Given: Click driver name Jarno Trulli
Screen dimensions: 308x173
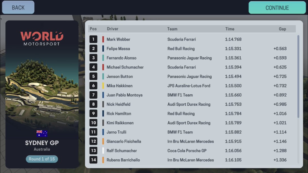Looking at the screenshot, I should pos(117,132).
